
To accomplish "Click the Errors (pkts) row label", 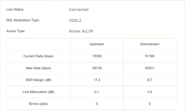I will click(x=39, y=104).
